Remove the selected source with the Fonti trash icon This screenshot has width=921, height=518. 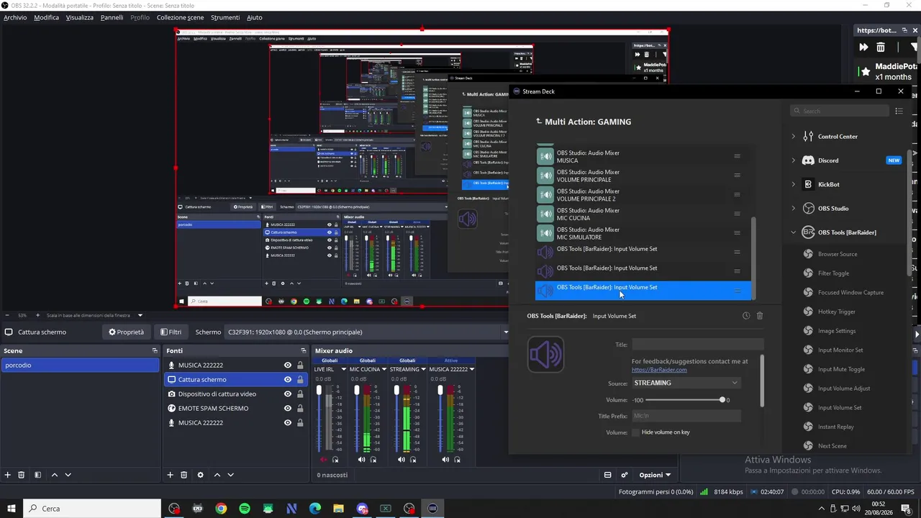click(x=184, y=475)
